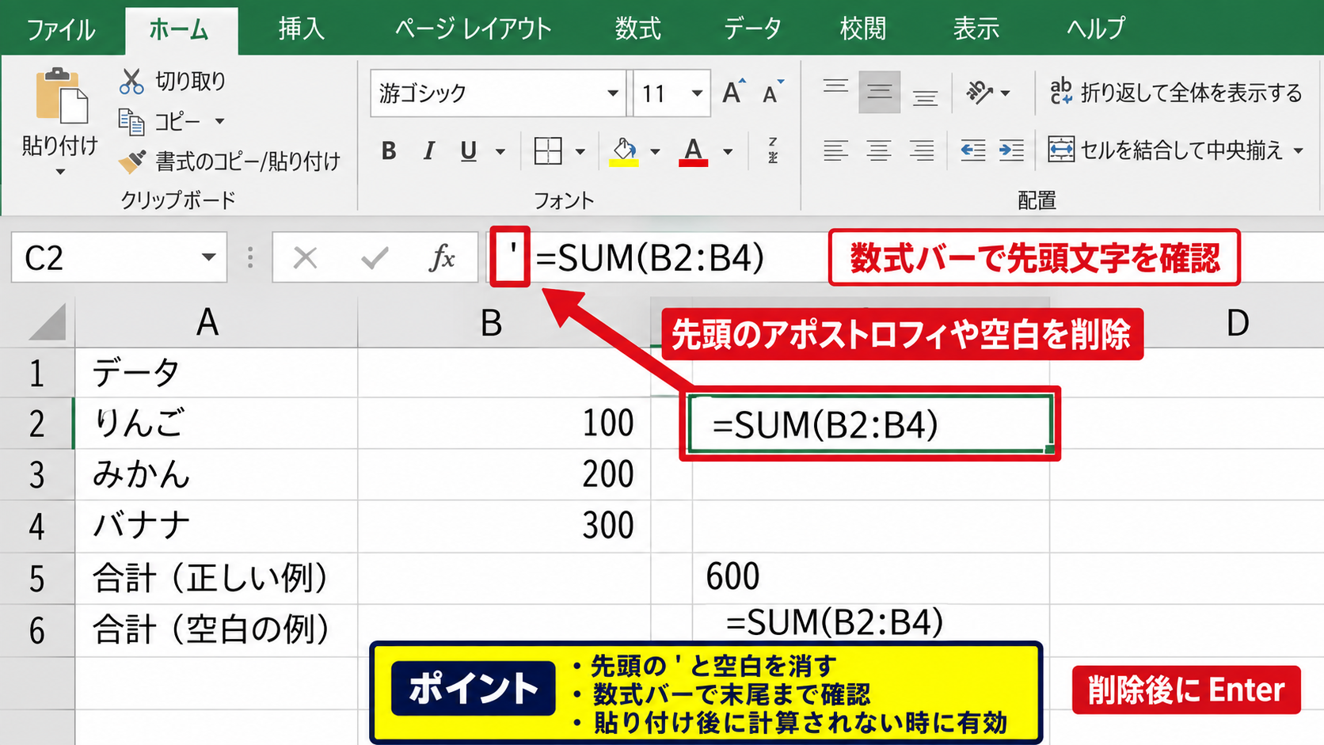Screen dimensions: 1324x745
Task: Toggle Underline formatting
Action: 469,150
